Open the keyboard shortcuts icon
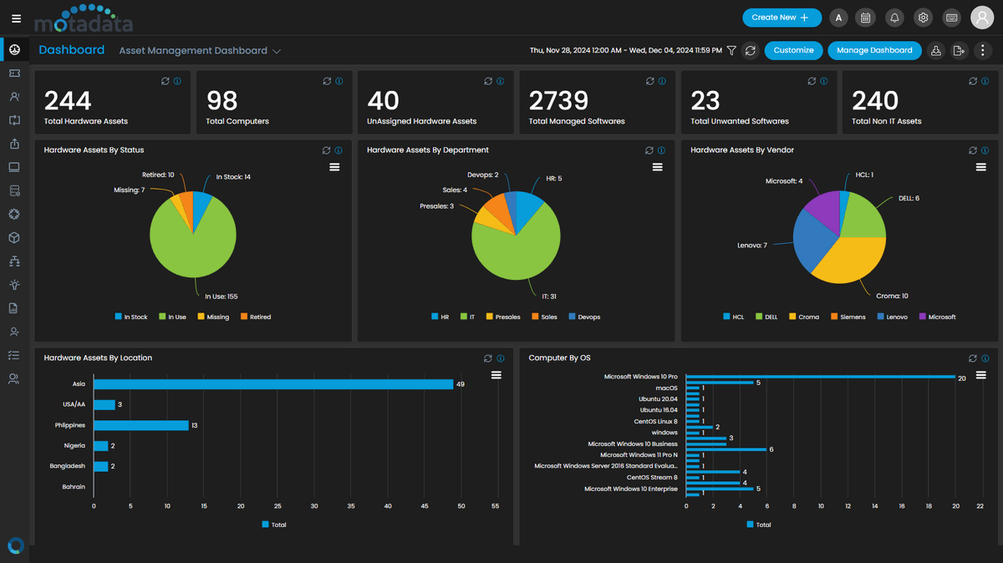 (951, 17)
